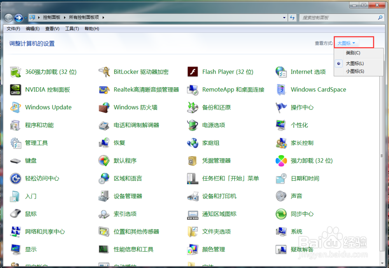The image size is (389, 268).
Task: Choose 小图标(S) from the view menu
Action: (x=355, y=72)
